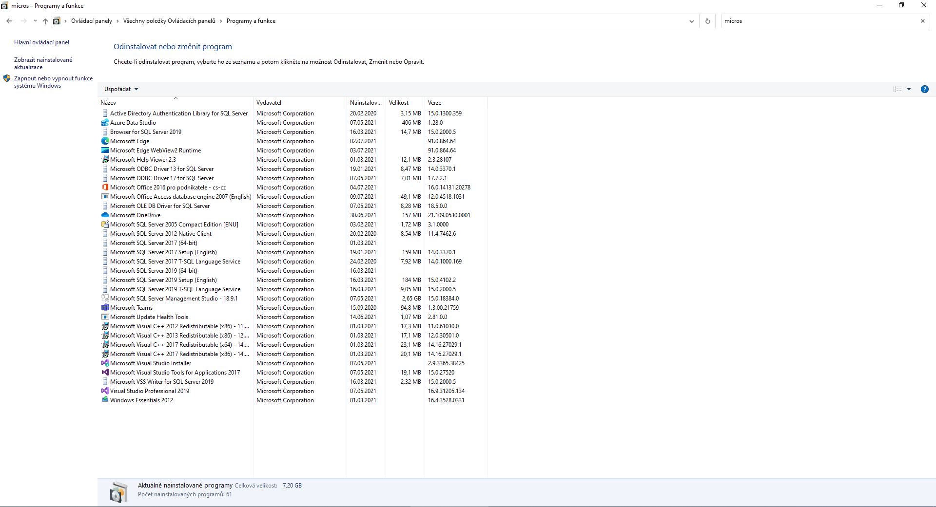Screen dimensions: 936x507
Task: Select Browser for SQL Server 2019 row
Action: (x=292, y=132)
